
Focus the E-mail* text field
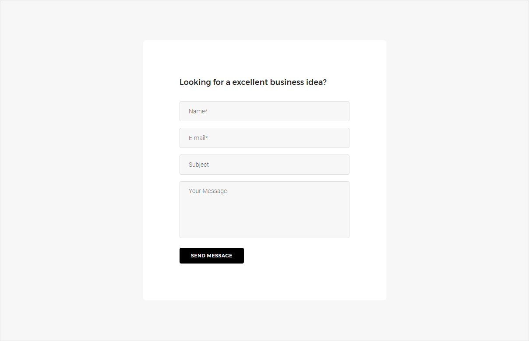tap(264, 138)
